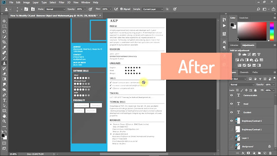Viewport: 277px width, 156px height.
Task: Show the Background layer
Action: pyautogui.click(x=232, y=146)
